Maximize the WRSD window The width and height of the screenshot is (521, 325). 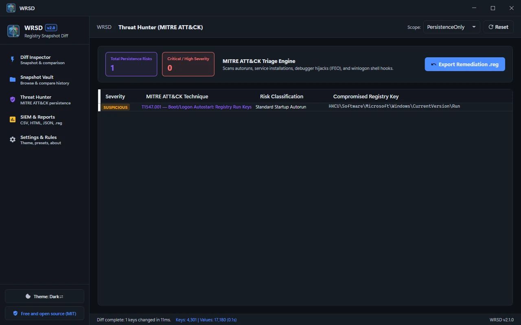(x=493, y=8)
